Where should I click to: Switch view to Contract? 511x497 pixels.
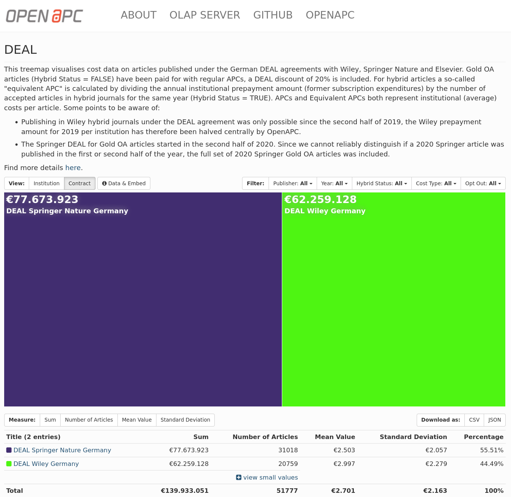click(x=80, y=183)
